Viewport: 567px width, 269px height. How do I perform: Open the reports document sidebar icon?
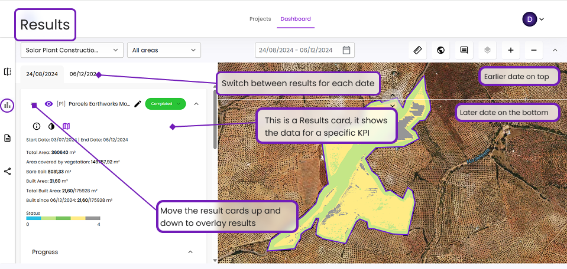coord(7,138)
